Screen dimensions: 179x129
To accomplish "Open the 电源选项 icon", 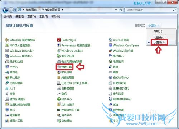I will (x=111, y=61).
